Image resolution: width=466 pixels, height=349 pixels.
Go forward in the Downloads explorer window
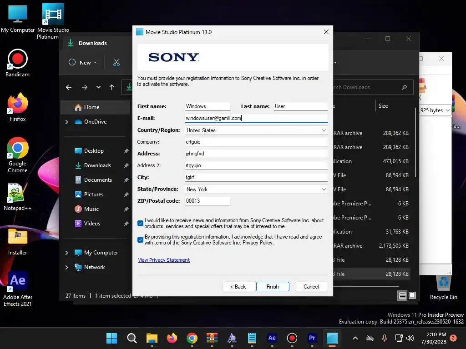(x=85, y=87)
